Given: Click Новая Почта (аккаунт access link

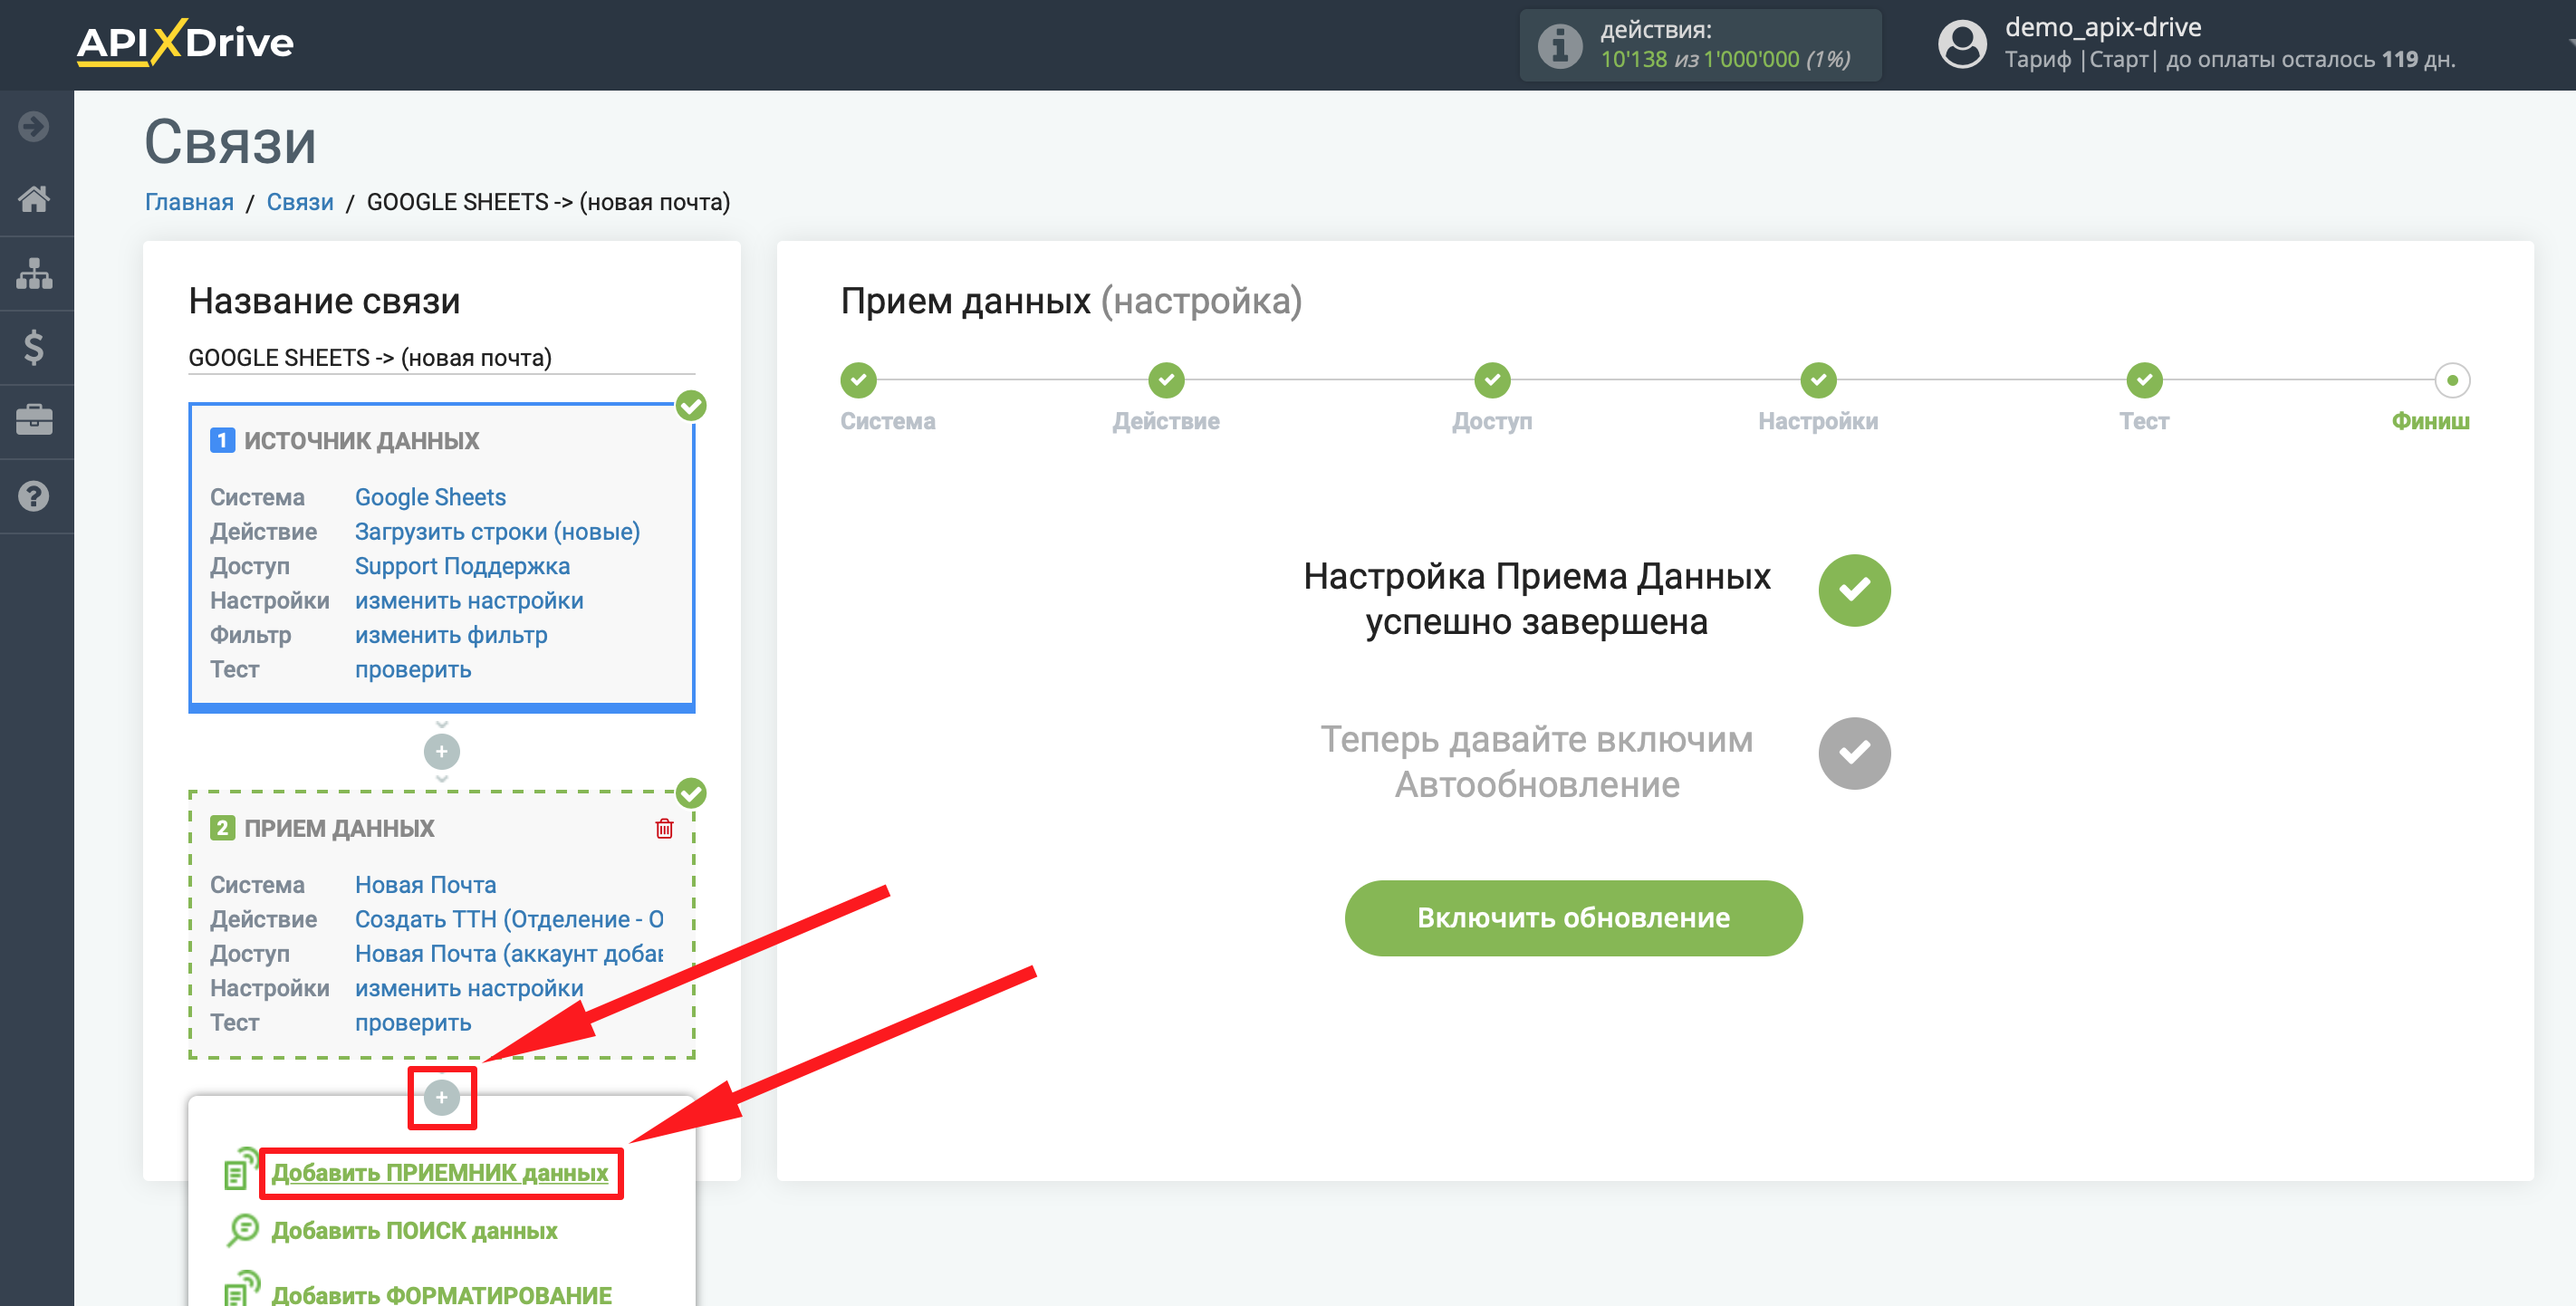Looking at the screenshot, I should pyautogui.click(x=509, y=954).
